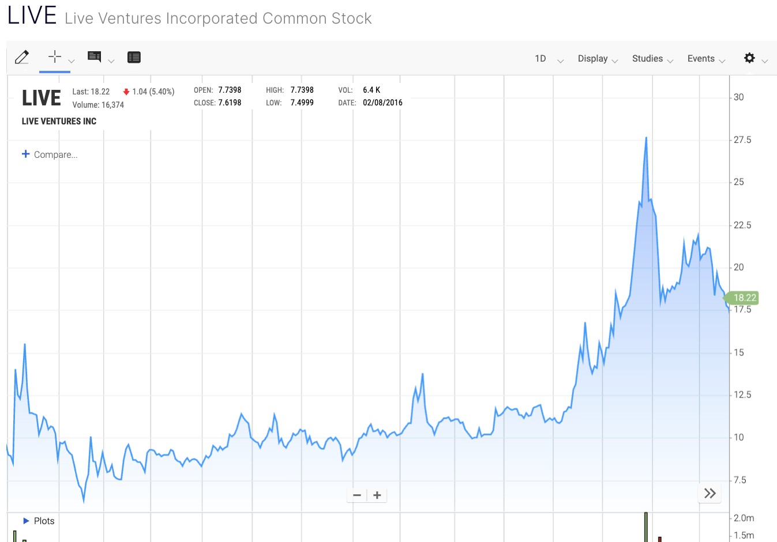This screenshot has height=542, width=777.
Task: Zoom out the chart with the minus button
Action: click(357, 495)
